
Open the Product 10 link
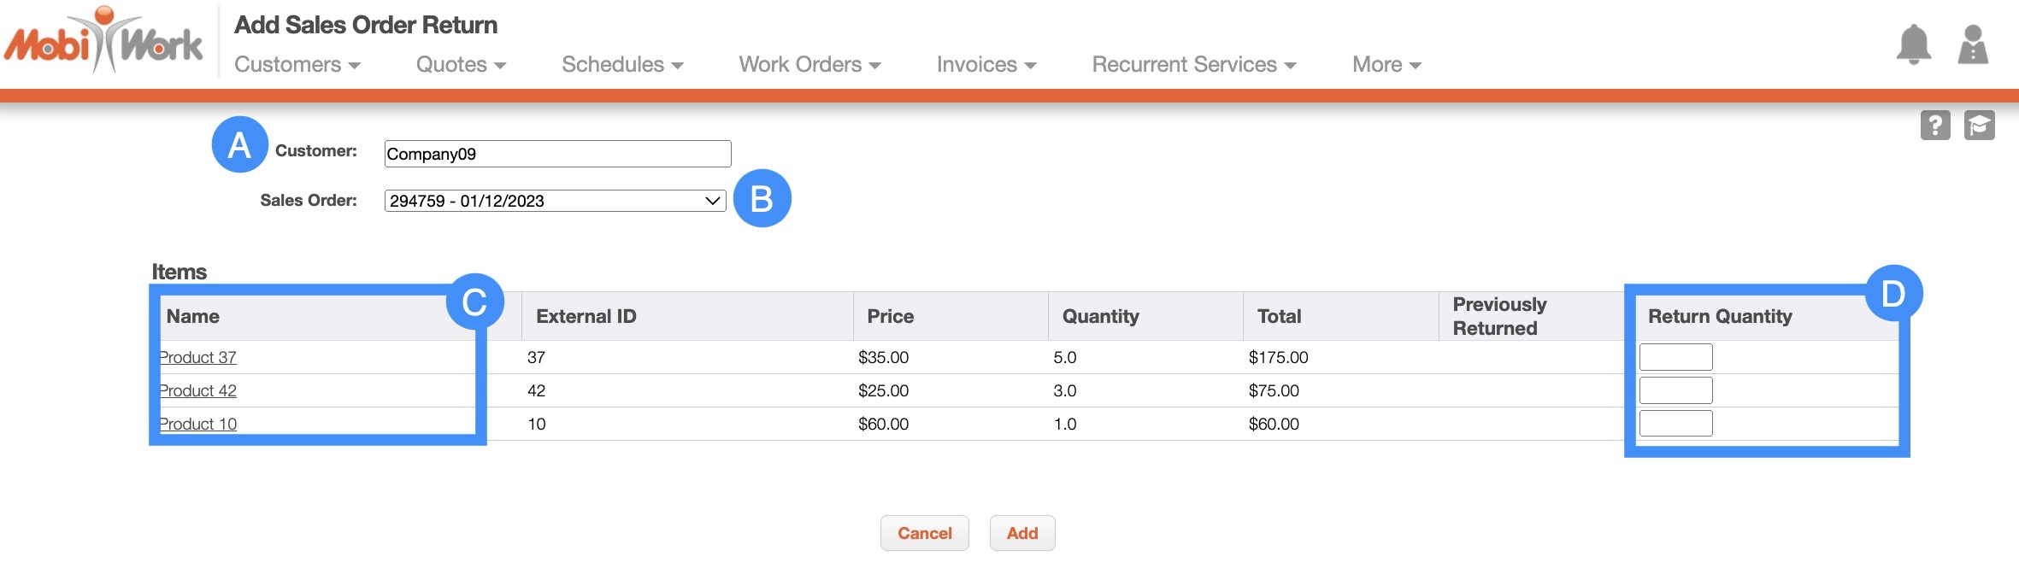(x=198, y=424)
